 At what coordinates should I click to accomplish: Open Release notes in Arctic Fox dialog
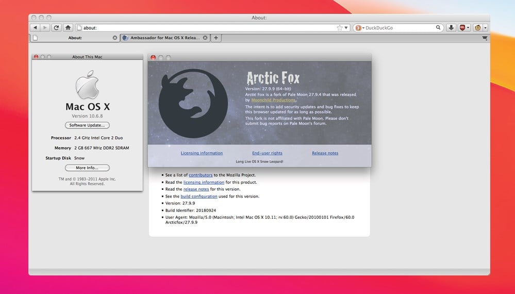325,153
